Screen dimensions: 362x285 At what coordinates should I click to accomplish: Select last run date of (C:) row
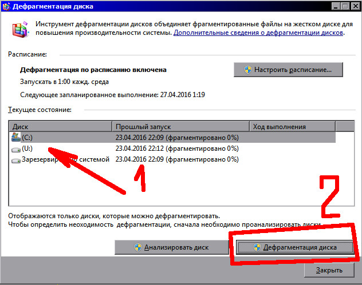tap(176, 137)
